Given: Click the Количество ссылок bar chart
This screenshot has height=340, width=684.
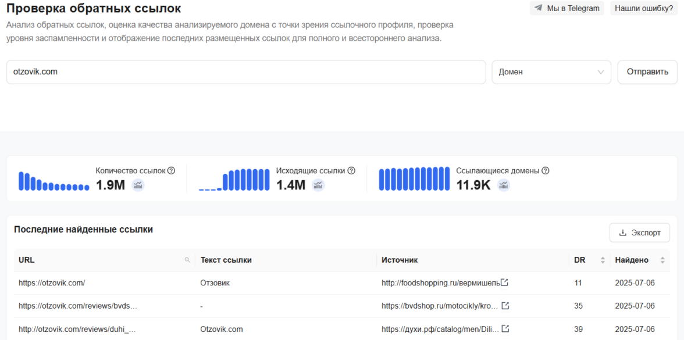Looking at the screenshot, I should 54,181.
